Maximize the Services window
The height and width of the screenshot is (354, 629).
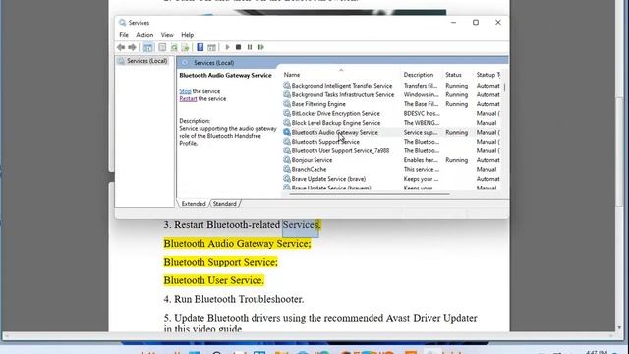tap(476, 23)
